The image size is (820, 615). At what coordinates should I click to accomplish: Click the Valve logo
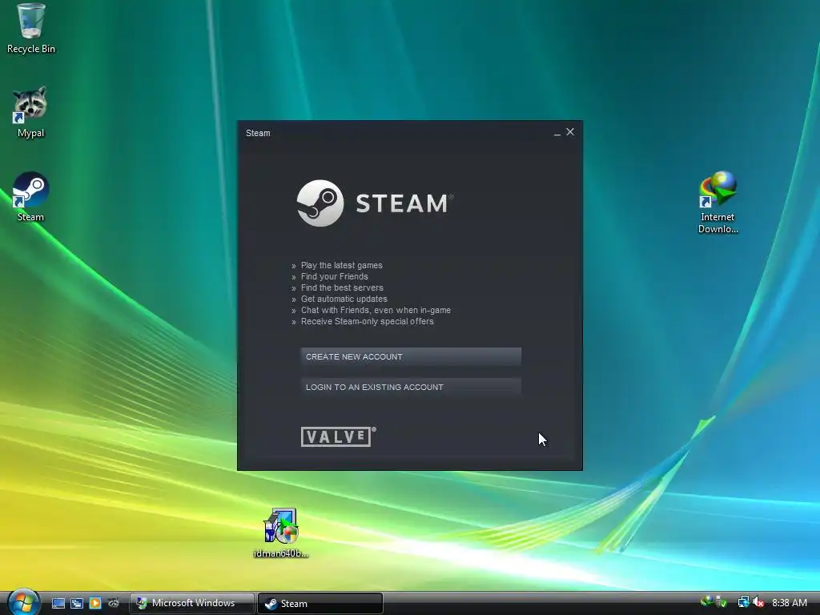coord(339,436)
